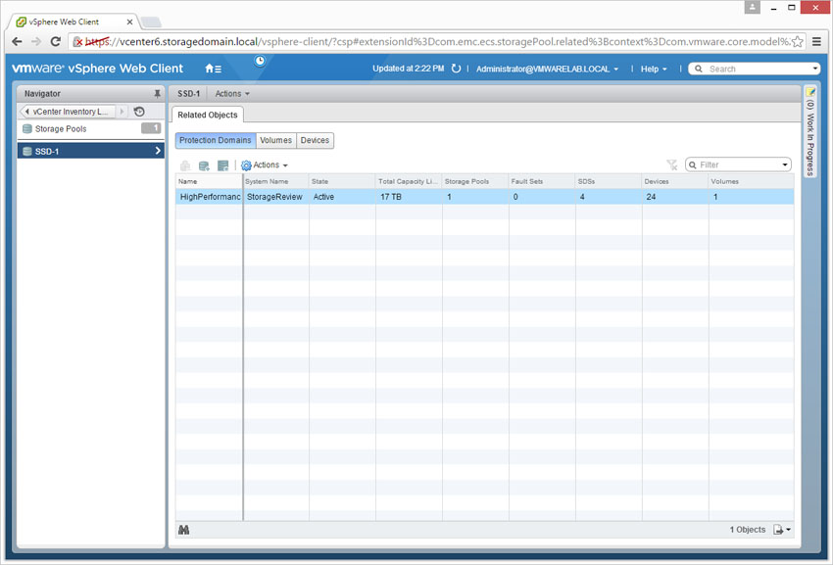The width and height of the screenshot is (833, 565).
Task: Click the Updated at 2:22 PM text
Action: click(408, 69)
